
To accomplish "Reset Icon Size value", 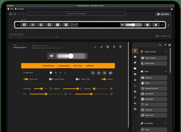I will click(x=51, y=89).
